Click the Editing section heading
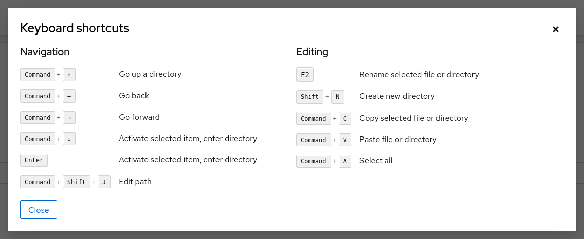This screenshot has height=239, width=584. [x=312, y=52]
